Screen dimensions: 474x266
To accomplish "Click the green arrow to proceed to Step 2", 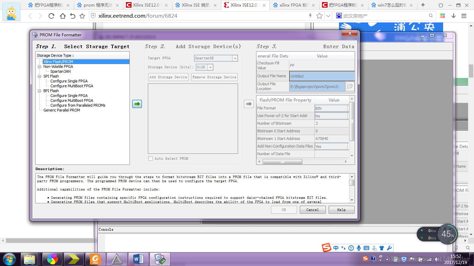I will 137,104.
